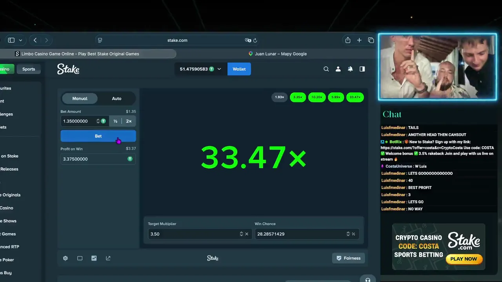Viewport: 502px width, 282px height.
Task: Open Safari's Share menu
Action: [348, 40]
